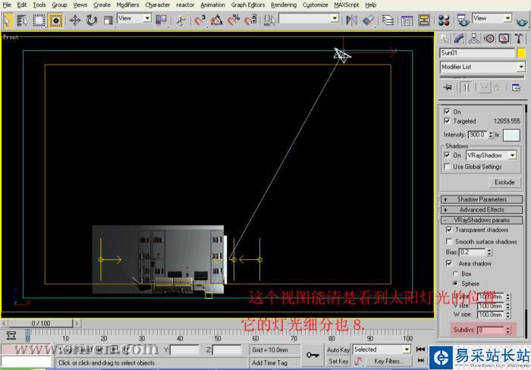Select the Box radio option
Viewport: 531px width, 370px height.
click(x=455, y=274)
